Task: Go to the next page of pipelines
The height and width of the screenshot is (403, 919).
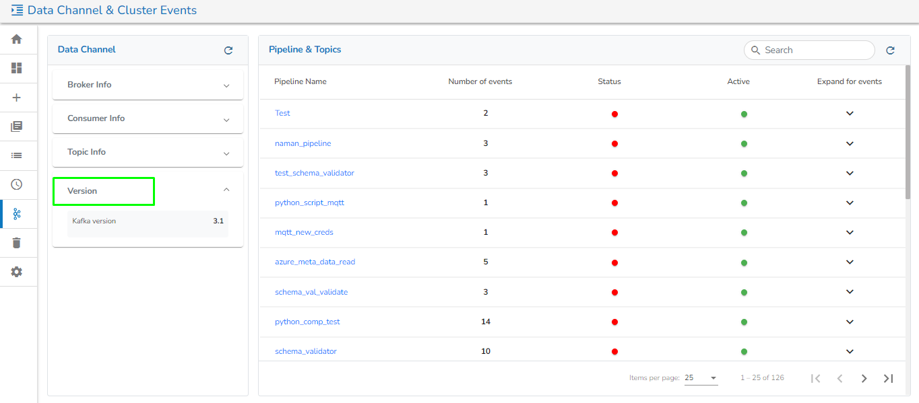Action: 864,379
